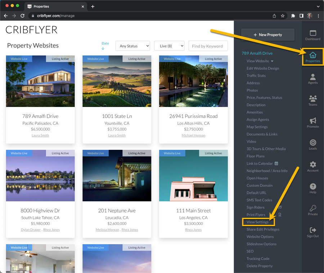The image size is (324, 273).
Task: Open the Custom Domain menu item
Action: tap(259, 185)
